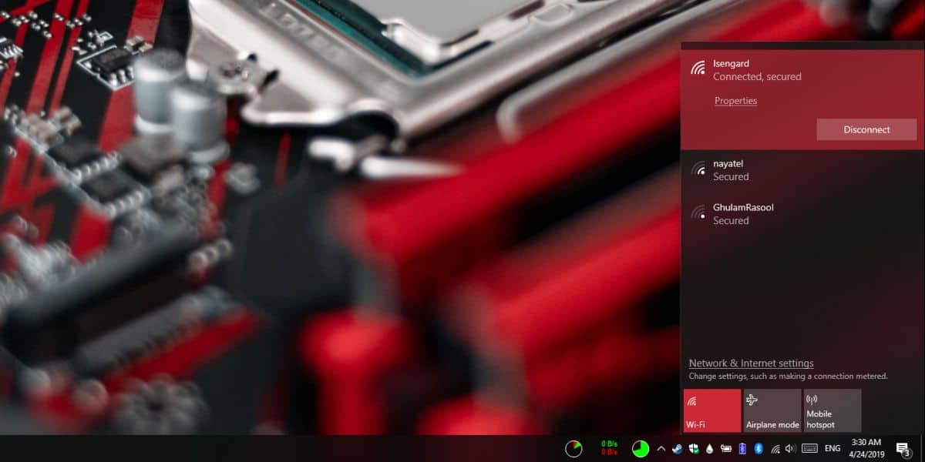Disconnect from the Isengard network
Screen dimensions: 925x462
point(866,129)
